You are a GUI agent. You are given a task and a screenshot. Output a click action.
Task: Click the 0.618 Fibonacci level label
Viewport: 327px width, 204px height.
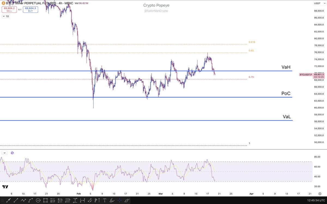[x=252, y=42]
